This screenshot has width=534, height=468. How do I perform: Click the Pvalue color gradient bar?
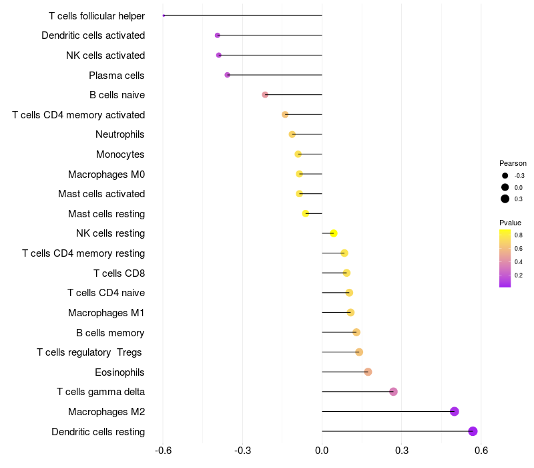(505, 258)
